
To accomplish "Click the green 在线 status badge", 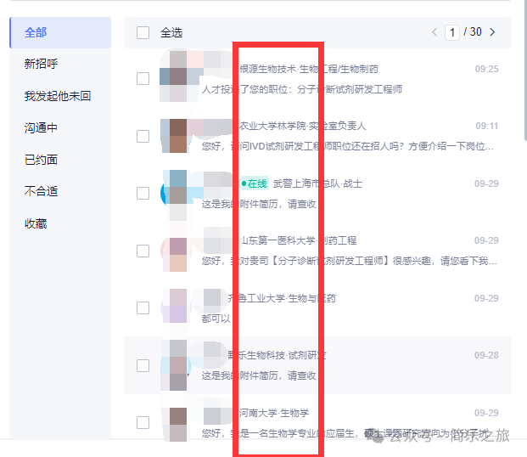I will 254,183.
